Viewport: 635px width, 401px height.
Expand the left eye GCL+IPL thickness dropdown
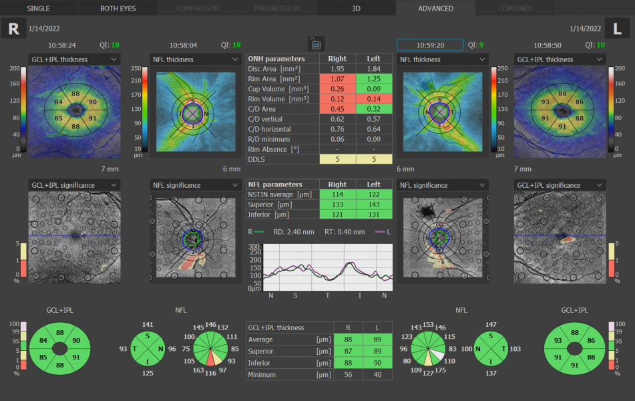pyautogui.click(x=560, y=59)
